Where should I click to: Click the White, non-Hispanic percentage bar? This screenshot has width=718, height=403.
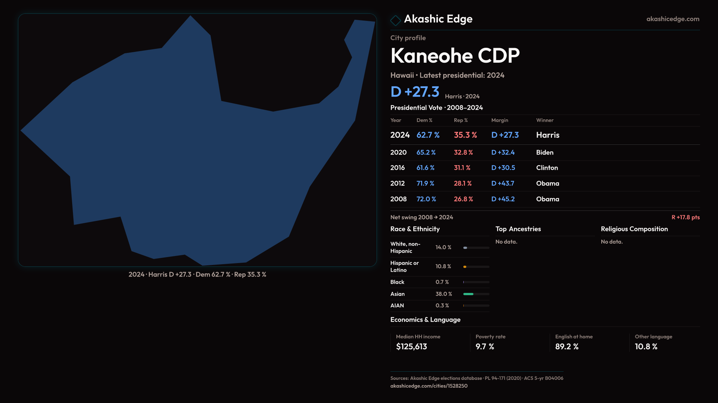pos(466,248)
